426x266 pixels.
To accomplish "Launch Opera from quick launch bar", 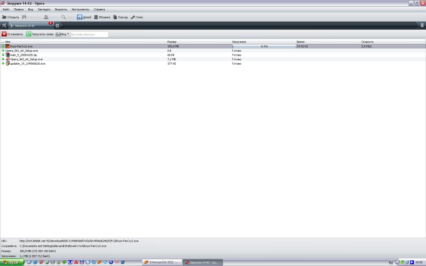I will click(x=41, y=262).
